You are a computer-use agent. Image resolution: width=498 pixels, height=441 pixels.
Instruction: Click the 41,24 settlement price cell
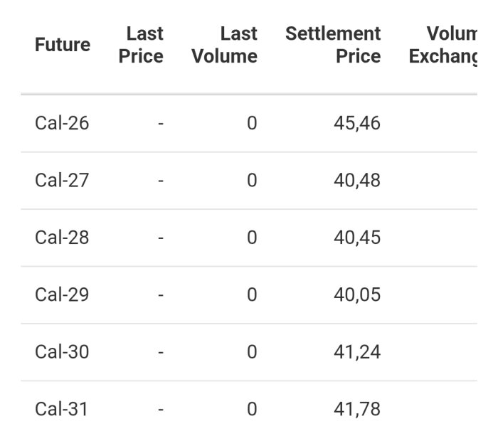pyautogui.click(x=357, y=351)
